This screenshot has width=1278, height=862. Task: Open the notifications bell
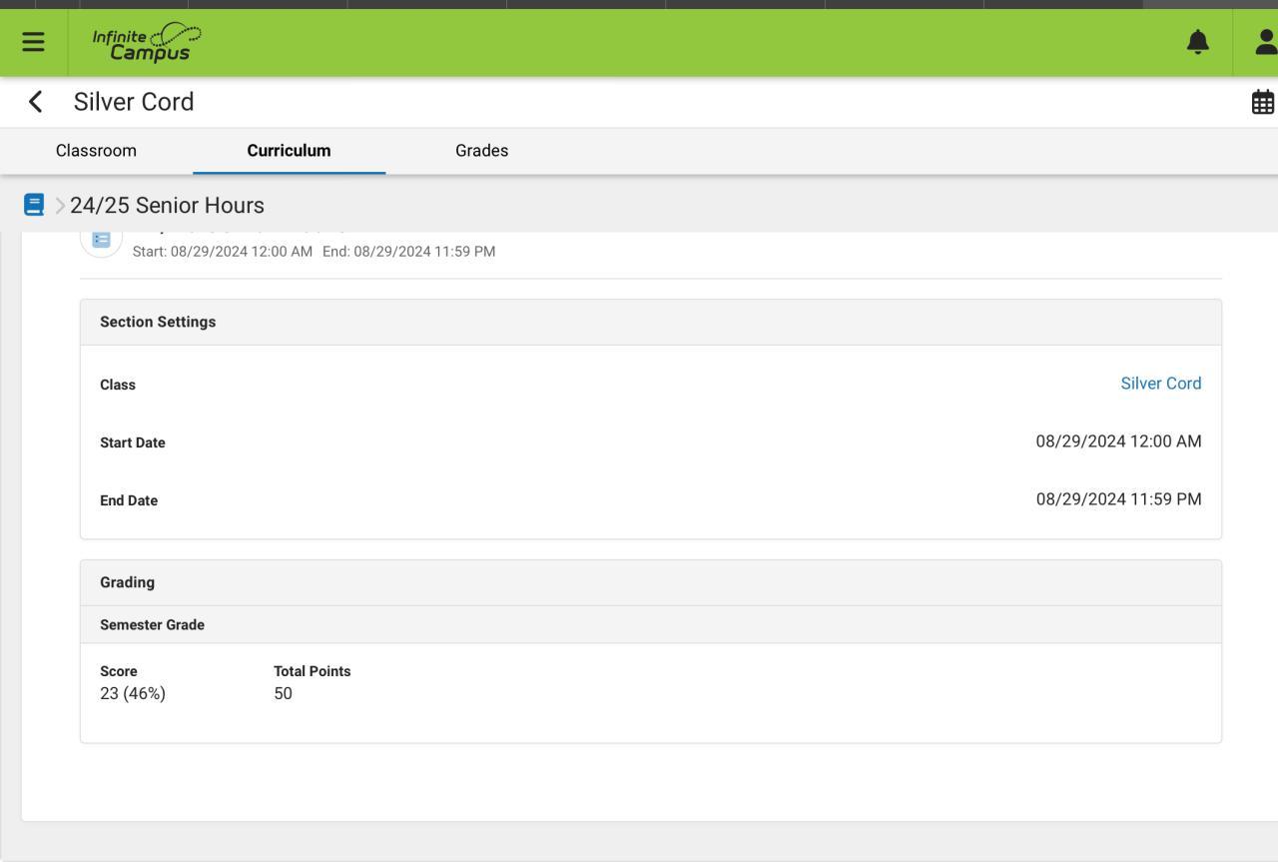(x=1197, y=42)
